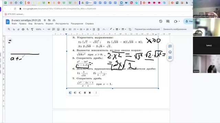
Task: Run spelling and grammar check
Action: point(27,29)
